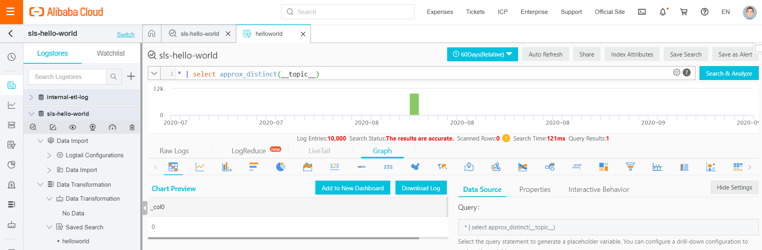
Task: Click the user avatar
Action: 750,12
